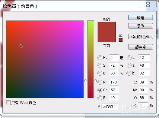
Task: Select the HSB brightness B radio button
Action: point(100,73)
